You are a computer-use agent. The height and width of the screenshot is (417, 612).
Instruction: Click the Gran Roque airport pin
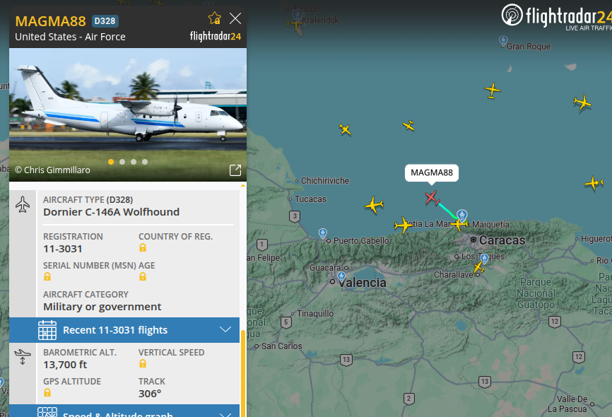[503, 40]
